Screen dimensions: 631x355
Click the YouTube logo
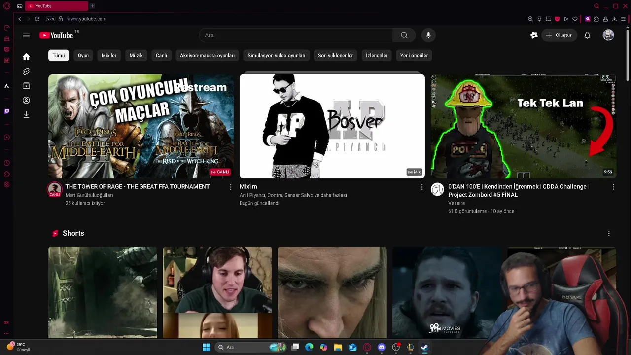tap(56, 35)
